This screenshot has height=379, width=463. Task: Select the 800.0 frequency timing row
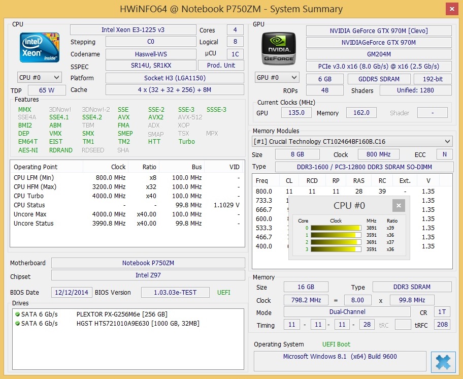[351, 192]
